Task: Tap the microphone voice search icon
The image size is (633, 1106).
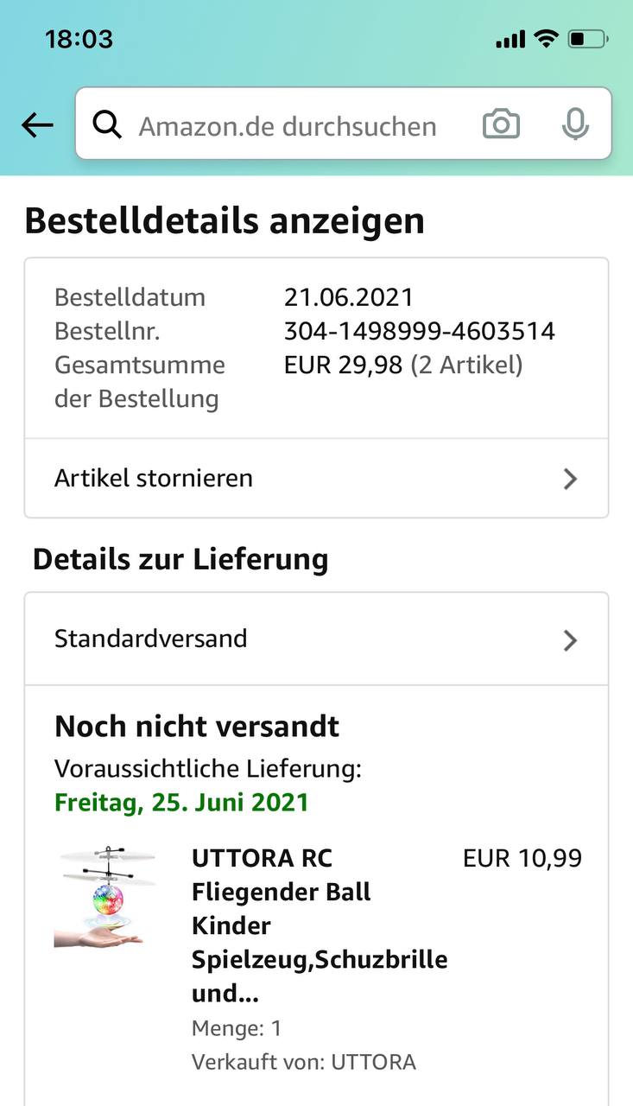Action: 574,124
